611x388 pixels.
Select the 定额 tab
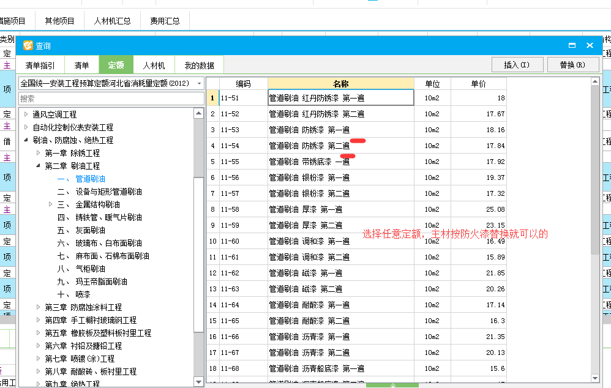(116, 65)
